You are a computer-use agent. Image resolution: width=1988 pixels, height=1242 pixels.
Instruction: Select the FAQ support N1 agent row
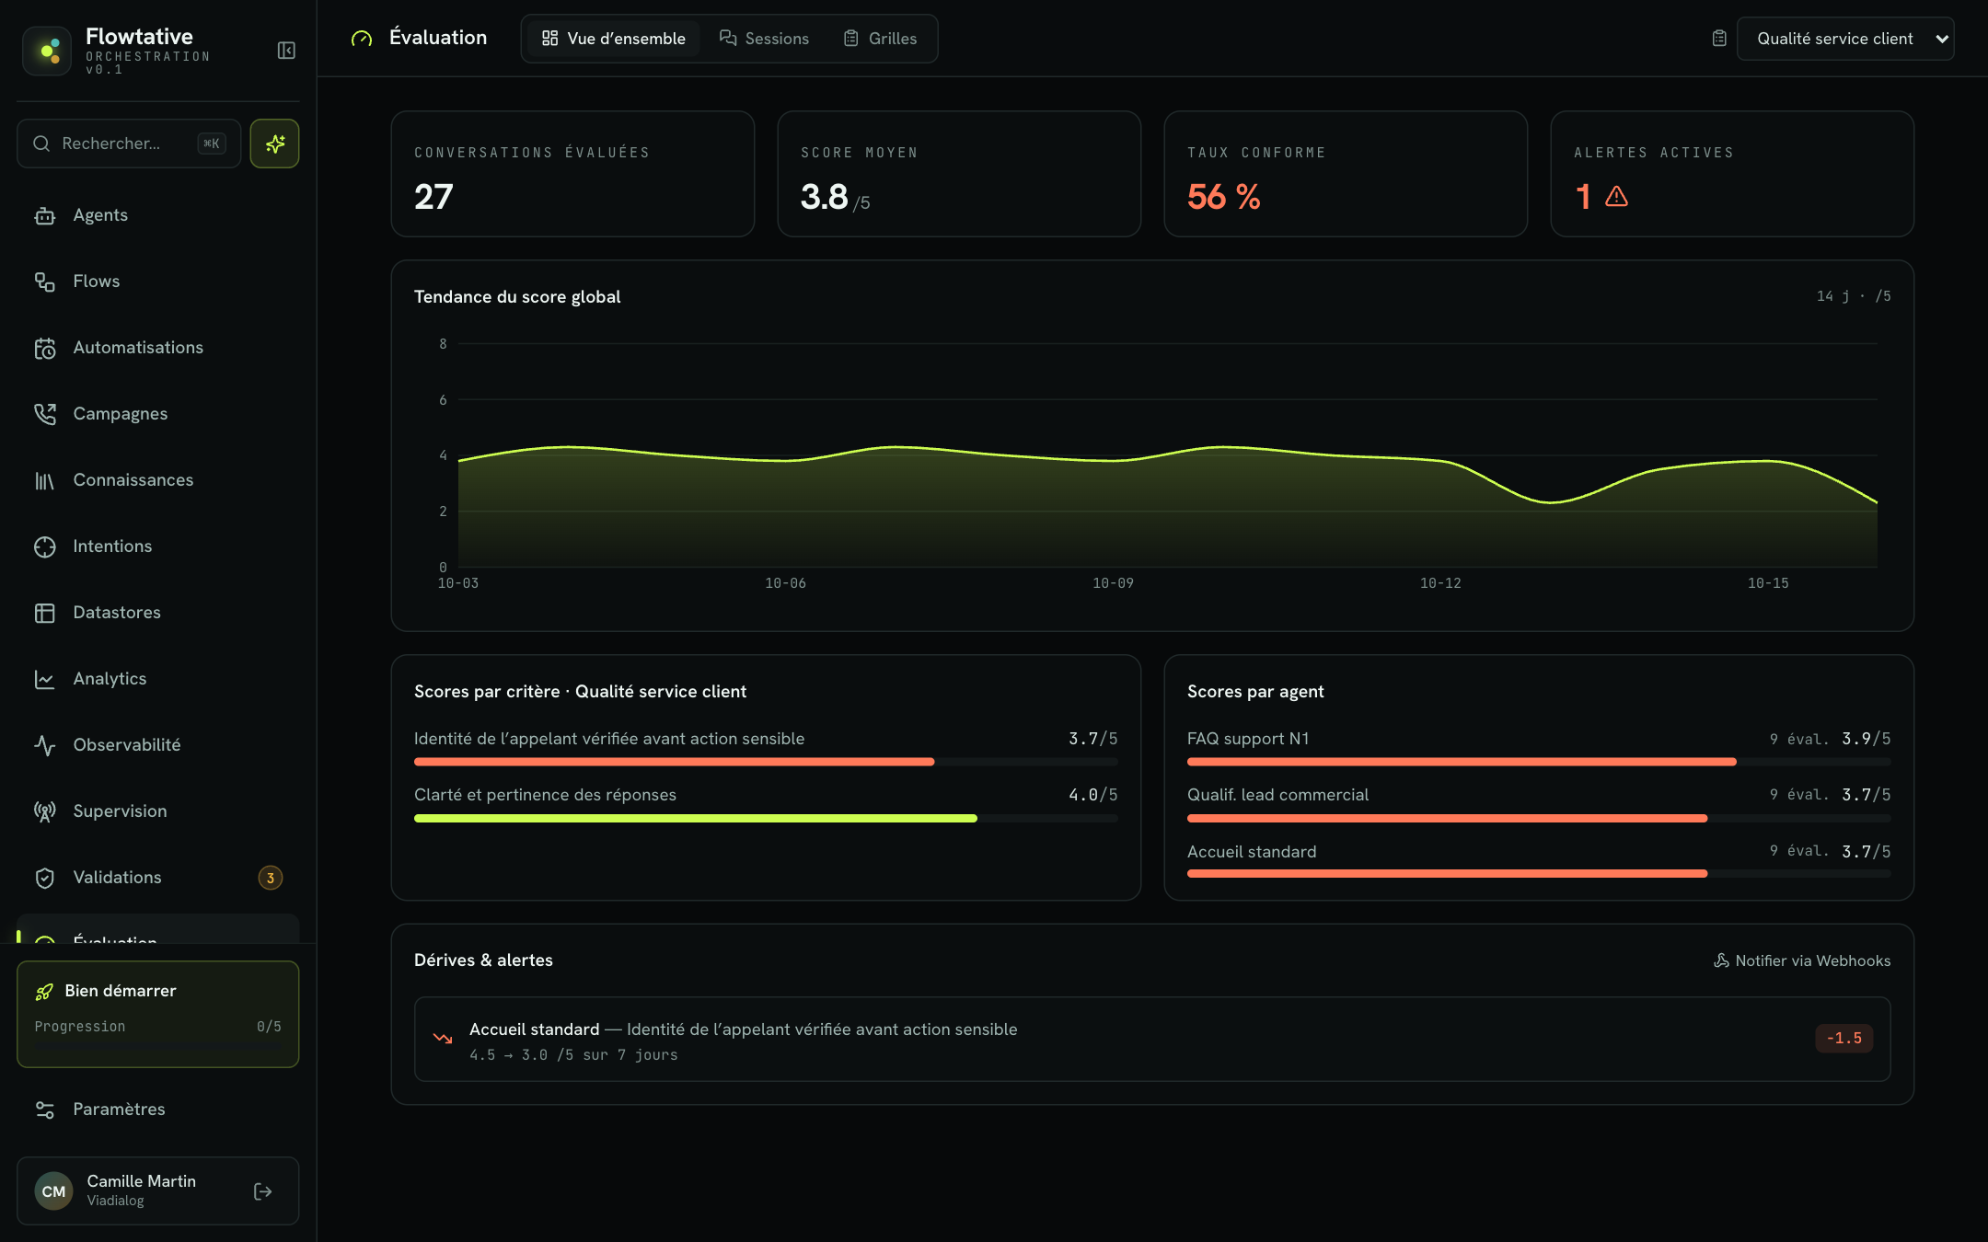click(x=1539, y=749)
